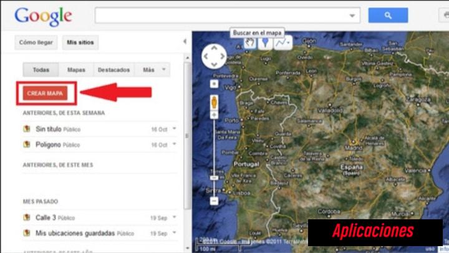Switch to the Mapas tab
449x253 pixels.
(x=76, y=70)
